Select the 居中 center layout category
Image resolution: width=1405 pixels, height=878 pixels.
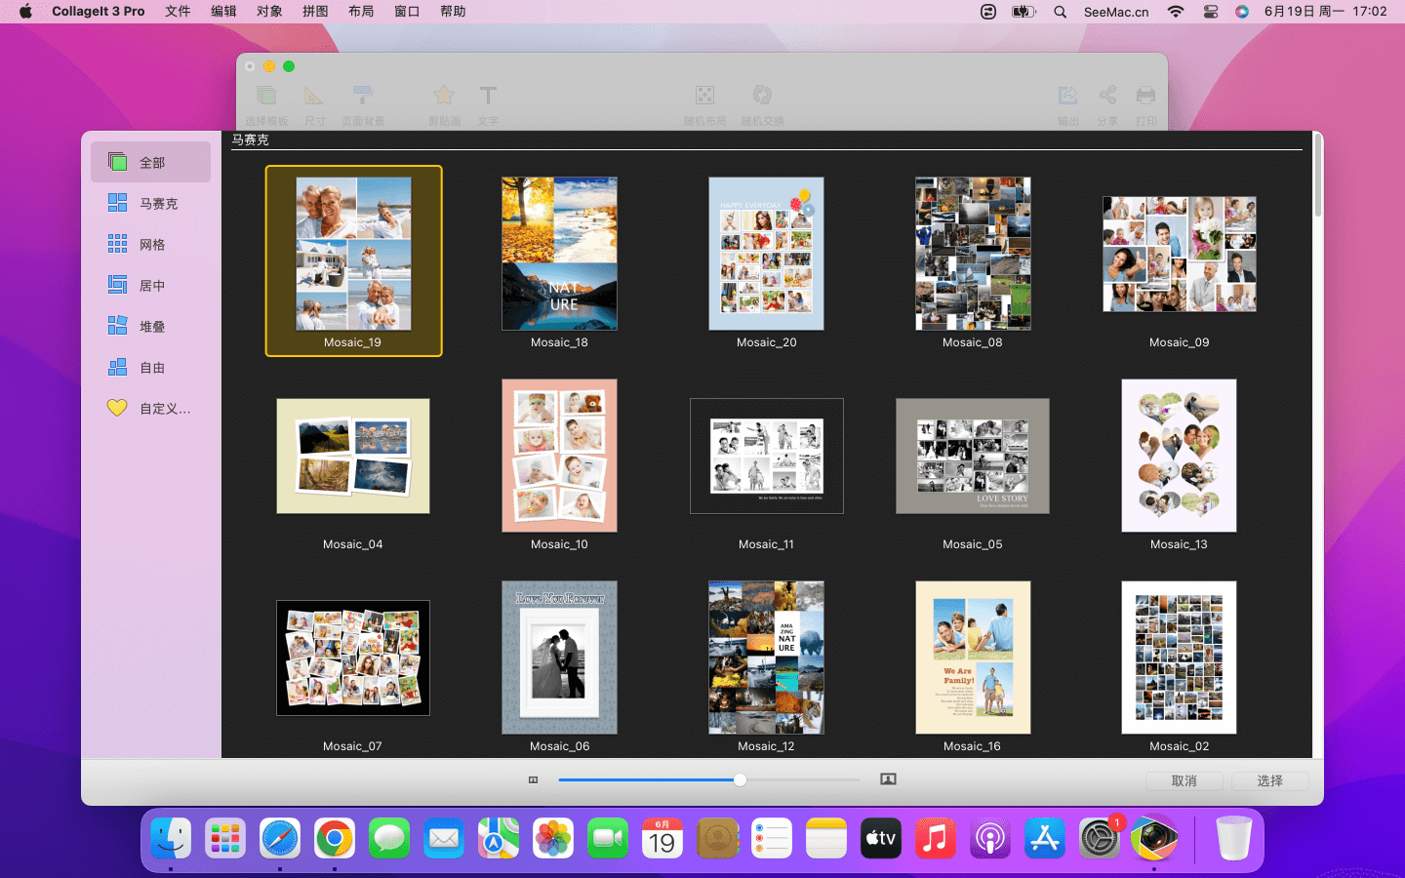click(x=150, y=285)
